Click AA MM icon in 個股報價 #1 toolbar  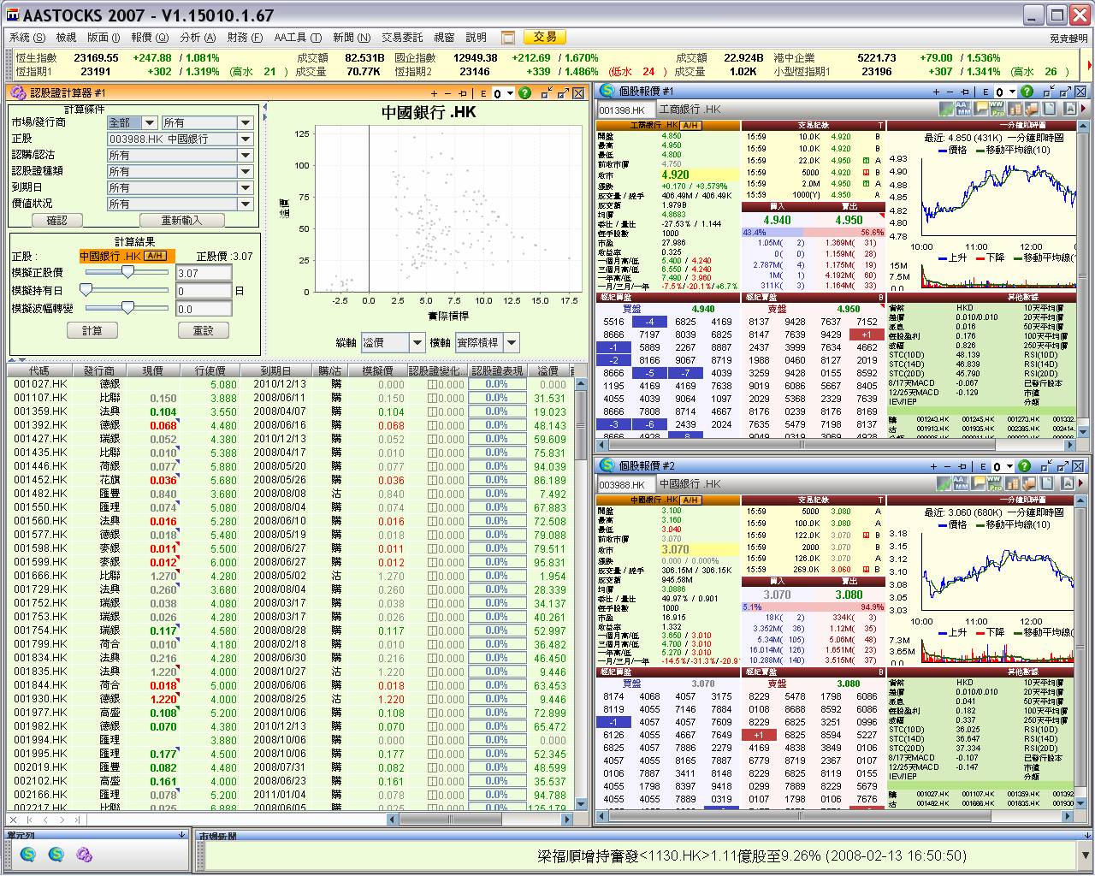(963, 109)
